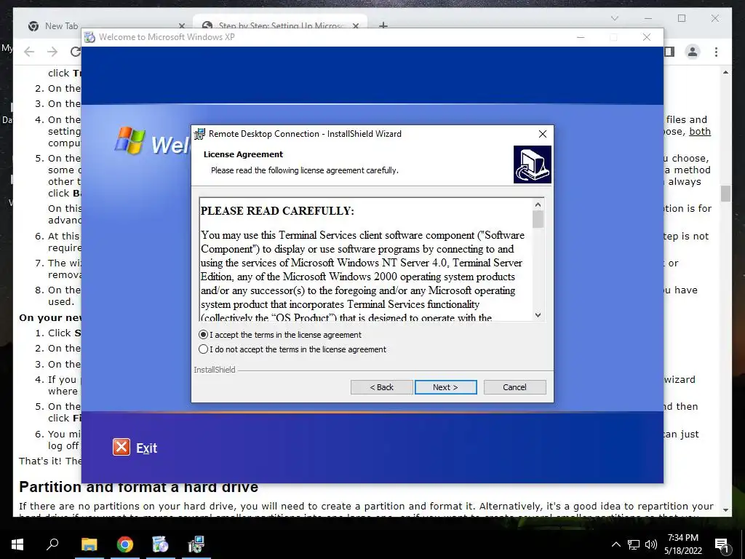Image resolution: width=745 pixels, height=559 pixels.
Task: Switch to the Step by Step Chrome tab
Action: [280, 25]
